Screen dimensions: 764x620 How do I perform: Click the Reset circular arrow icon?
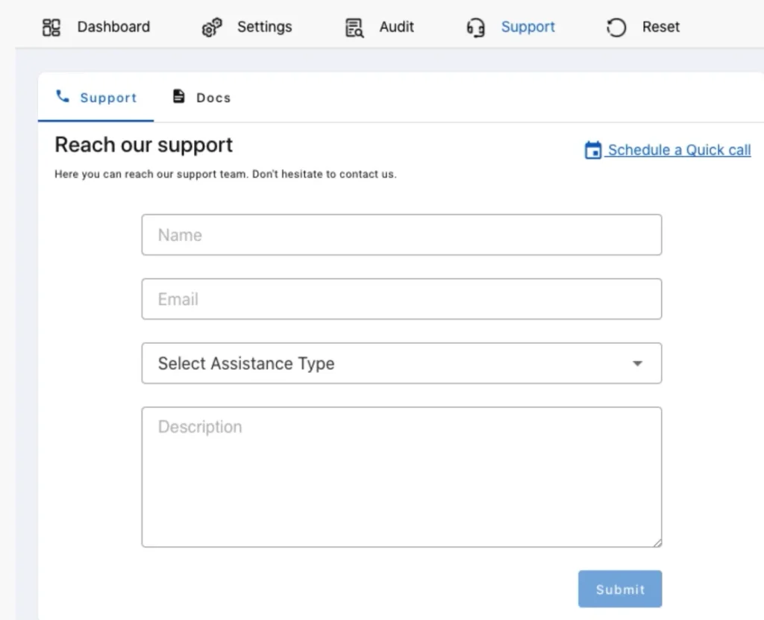click(x=616, y=27)
